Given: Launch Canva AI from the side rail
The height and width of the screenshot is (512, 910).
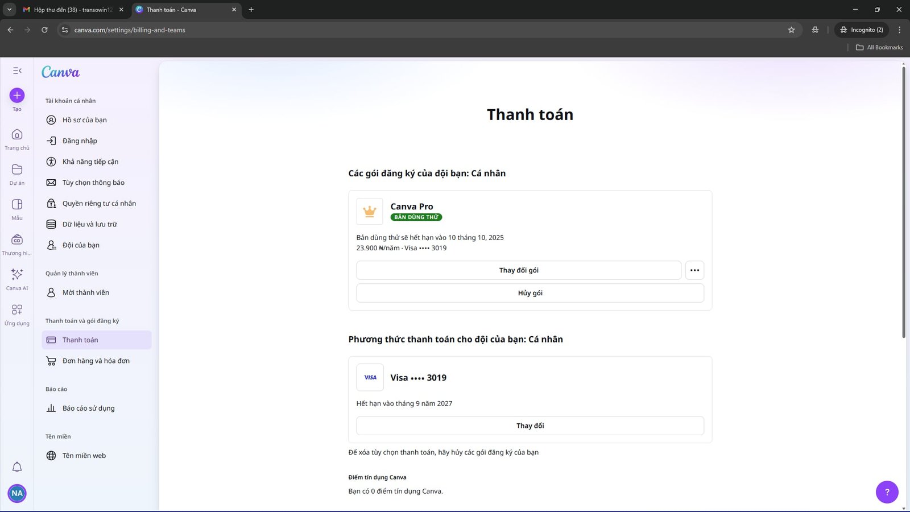Looking at the screenshot, I should (17, 275).
